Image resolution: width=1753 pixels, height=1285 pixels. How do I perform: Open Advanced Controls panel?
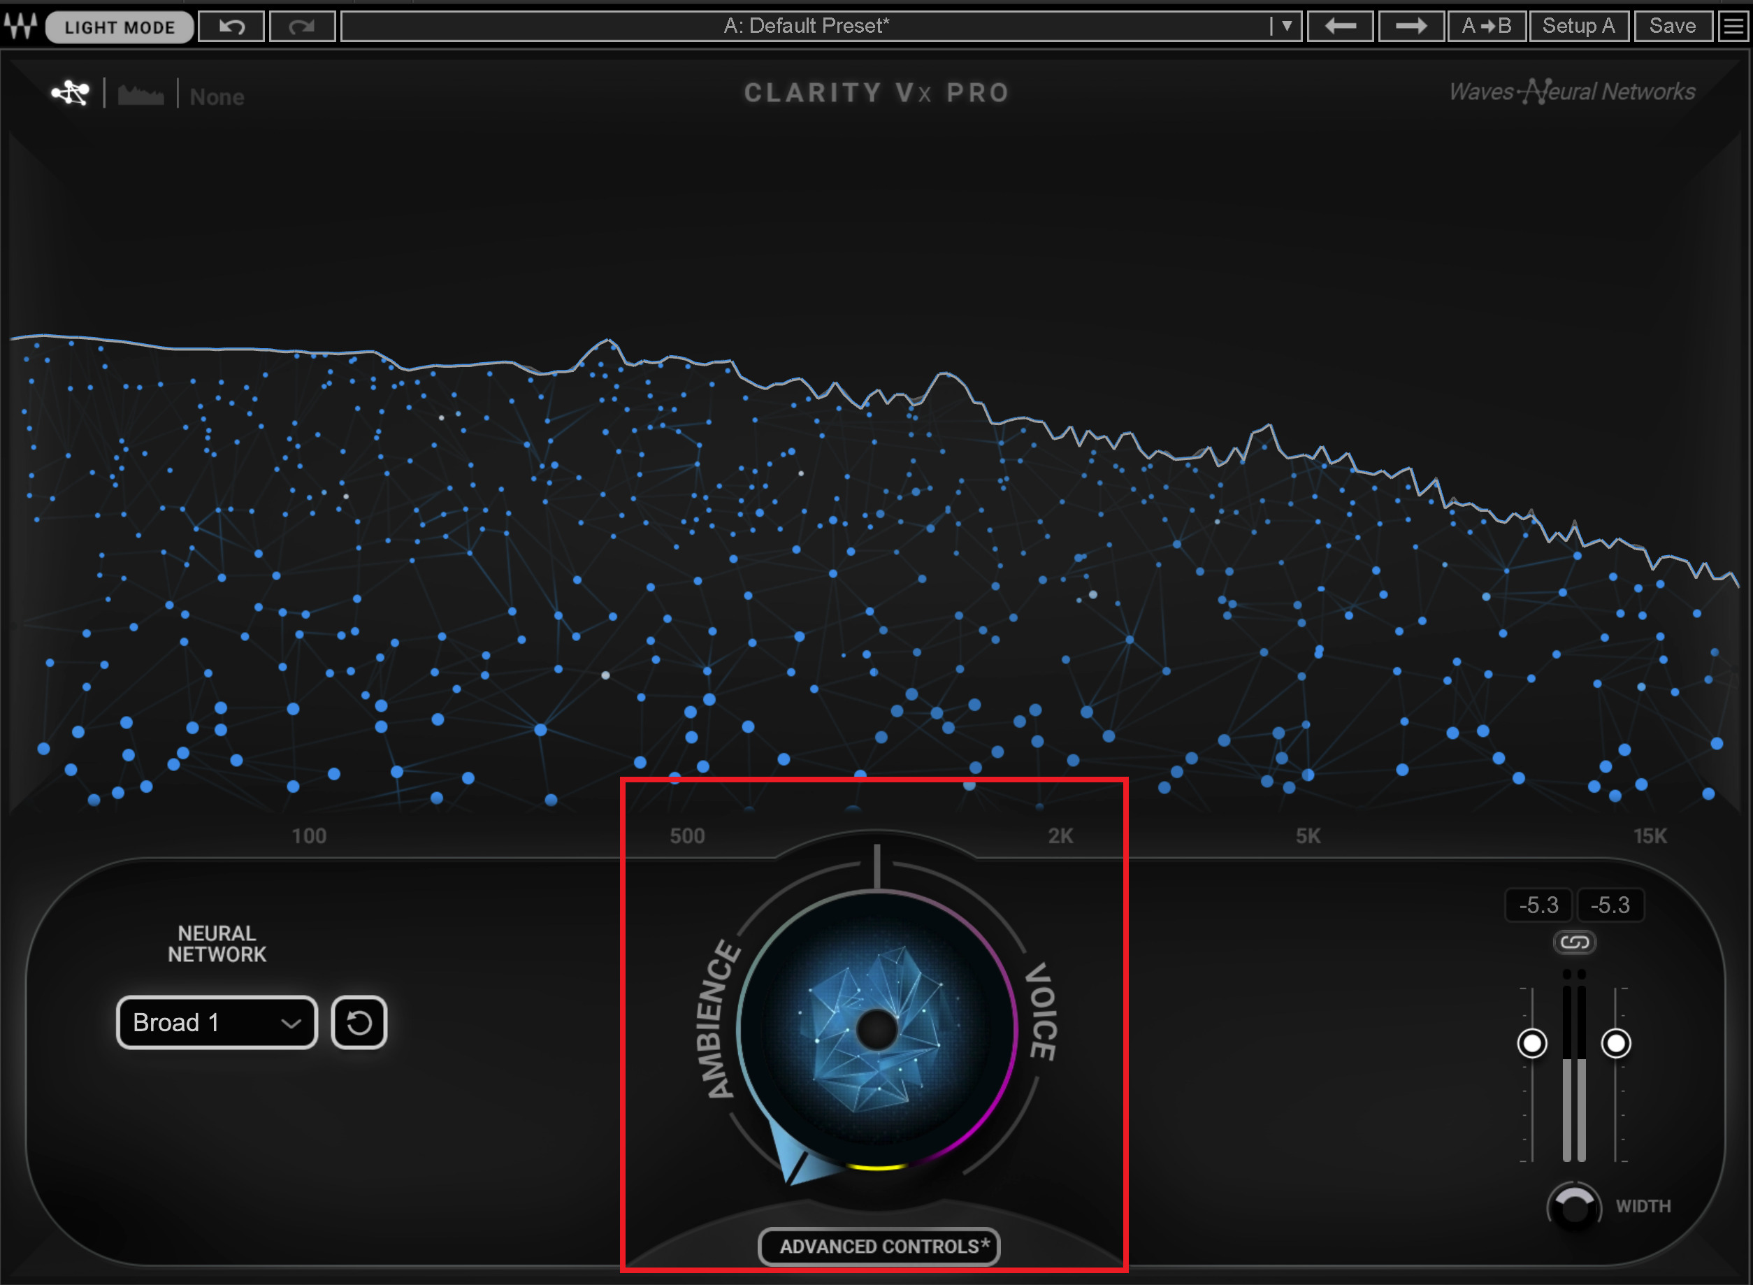tap(879, 1247)
